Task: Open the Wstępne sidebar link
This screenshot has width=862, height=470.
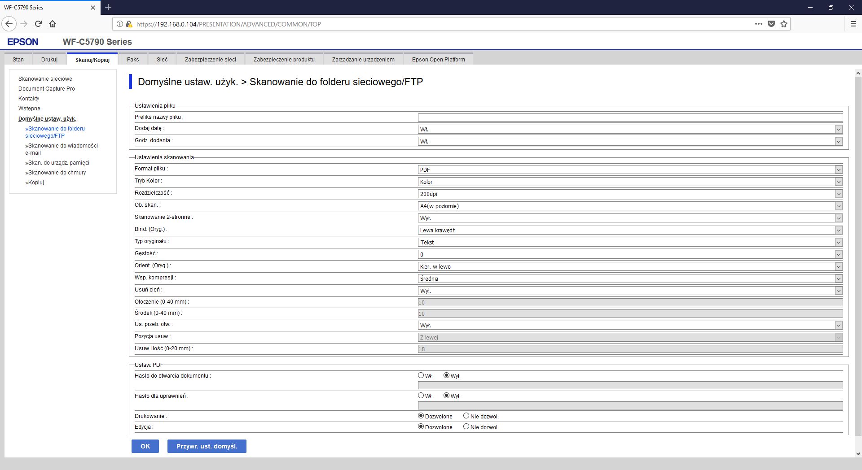Action: [x=29, y=109]
